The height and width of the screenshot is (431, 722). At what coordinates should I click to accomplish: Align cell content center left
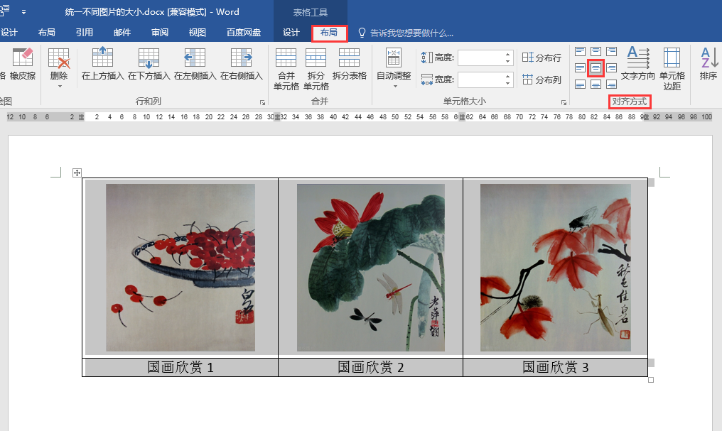click(580, 68)
